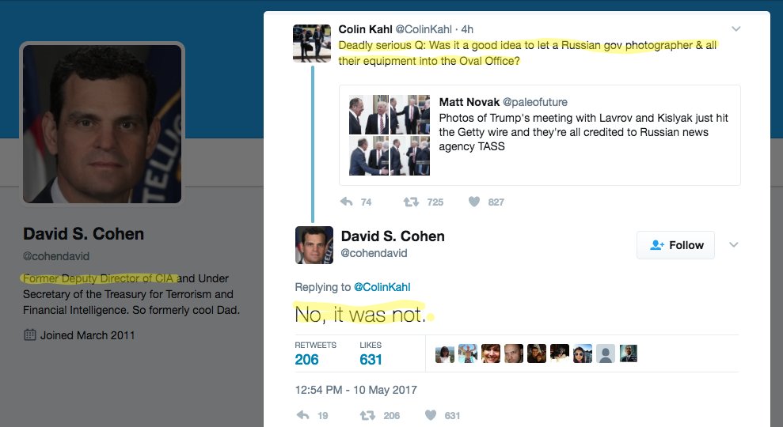Reply to David S. Cohen's tweet
Screen dimensions: 783x427
click(302, 415)
